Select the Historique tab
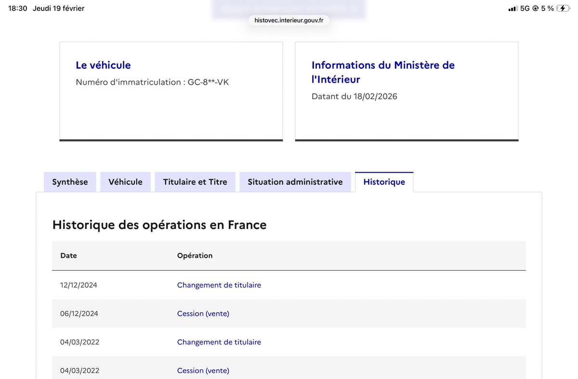The image size is (578, 379). pyautogui.click(x=384, y=182)
